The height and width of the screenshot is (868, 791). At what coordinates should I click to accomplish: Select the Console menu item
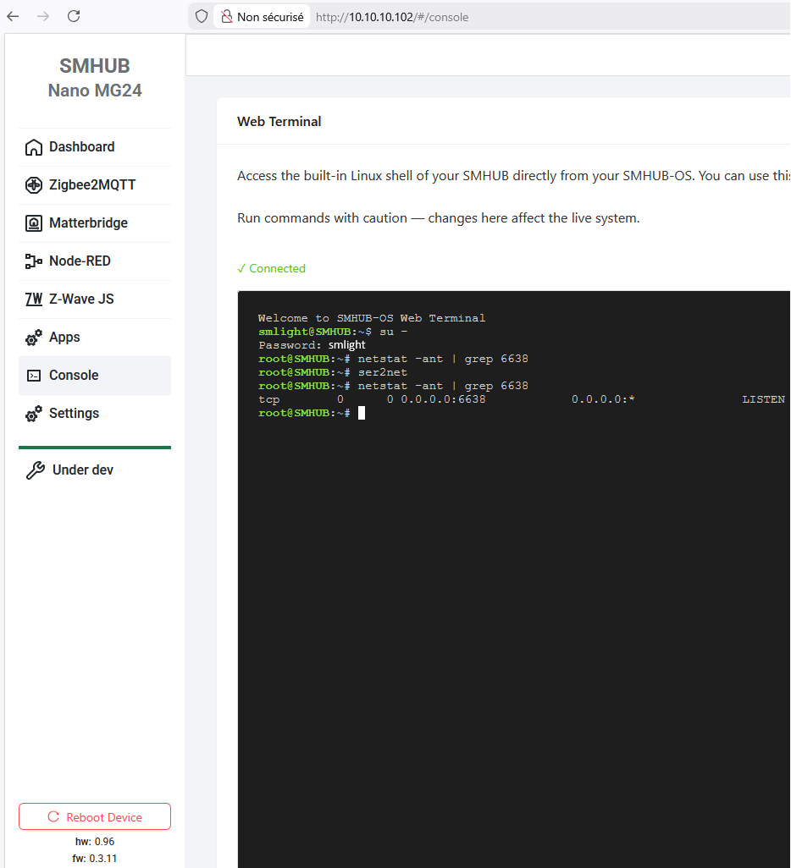tap(95, 376)
